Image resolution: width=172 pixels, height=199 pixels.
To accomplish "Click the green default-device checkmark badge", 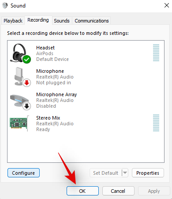I will pos(26,60).
